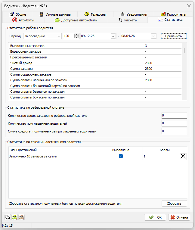Click the green car button at bottom
This screenshot has width=195, height=230.
[x=15, y=217]
